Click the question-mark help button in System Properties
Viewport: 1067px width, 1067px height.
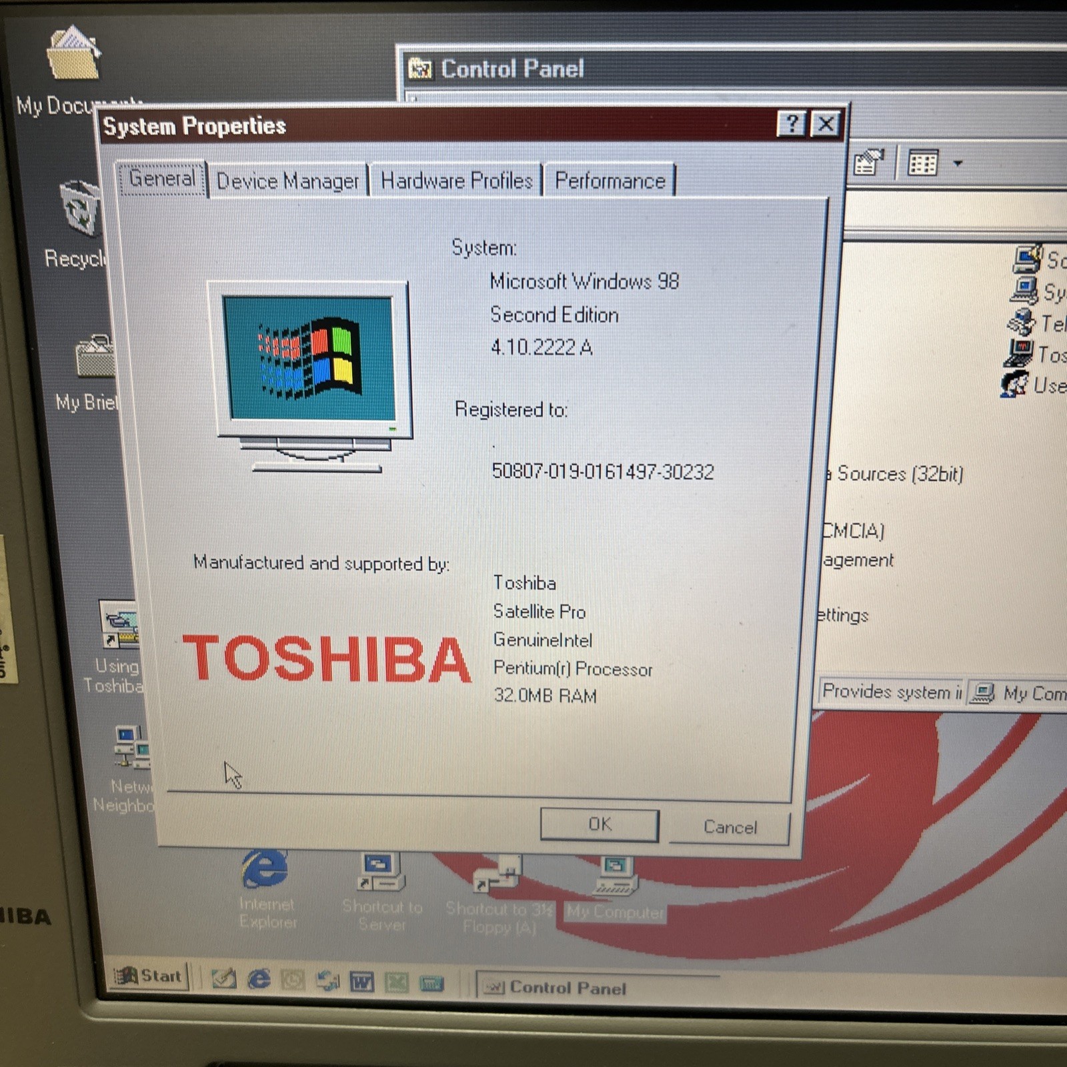click(x=792, y=124)
